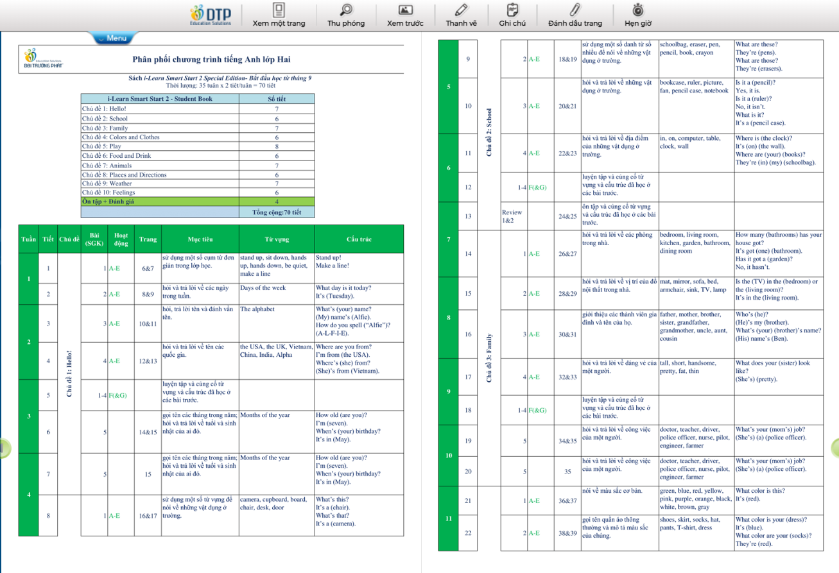Click 'Chủ đề 5: Play' row

[x=198, y=146]
